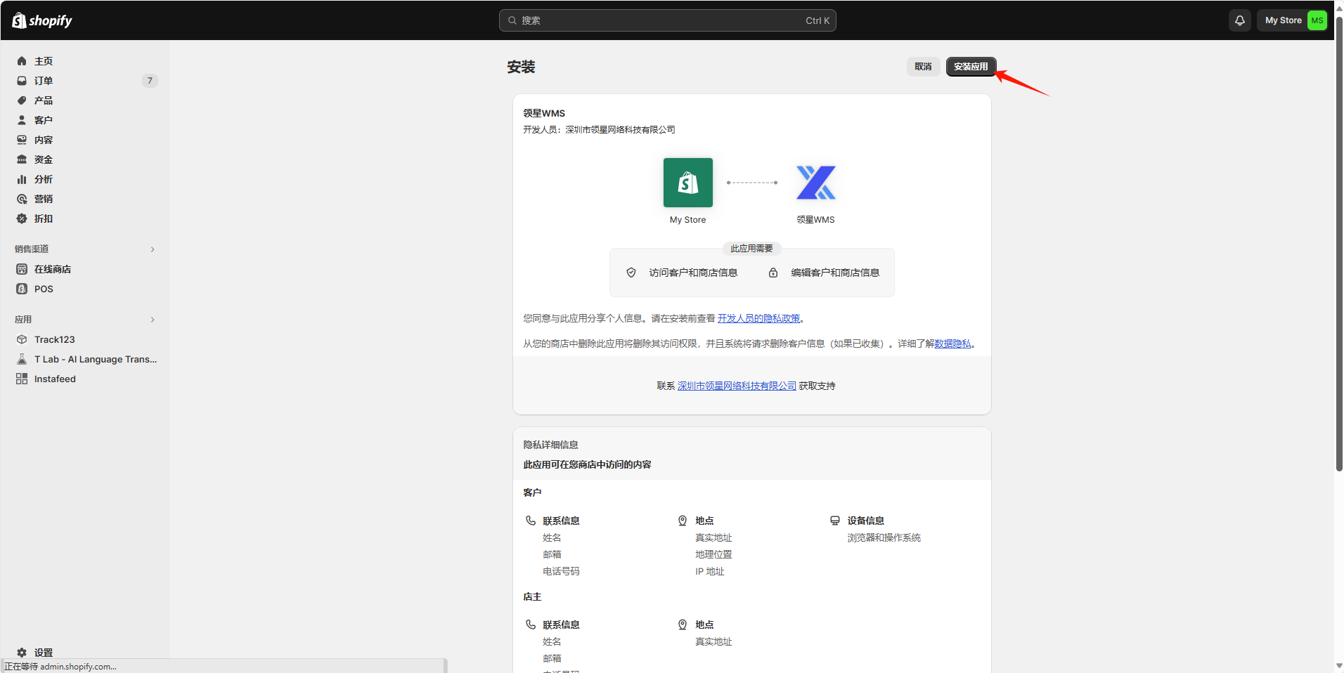Click the location pin icon beside 客户 地点
Screen dimensions: 1344x673
pyautogui.click(x=683, y=521)
